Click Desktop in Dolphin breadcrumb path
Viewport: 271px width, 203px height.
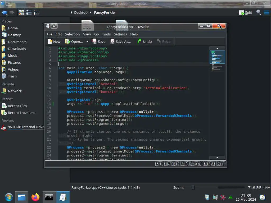click(x=81, y=13)
